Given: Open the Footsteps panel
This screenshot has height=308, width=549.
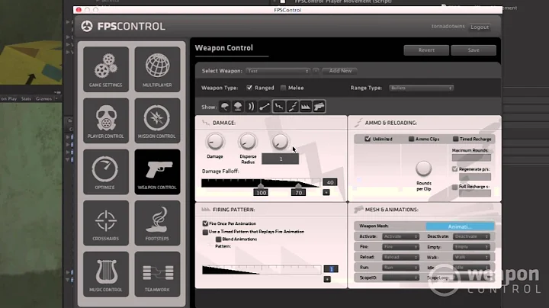Looking at the screenshot, I should tap(157, 223).
